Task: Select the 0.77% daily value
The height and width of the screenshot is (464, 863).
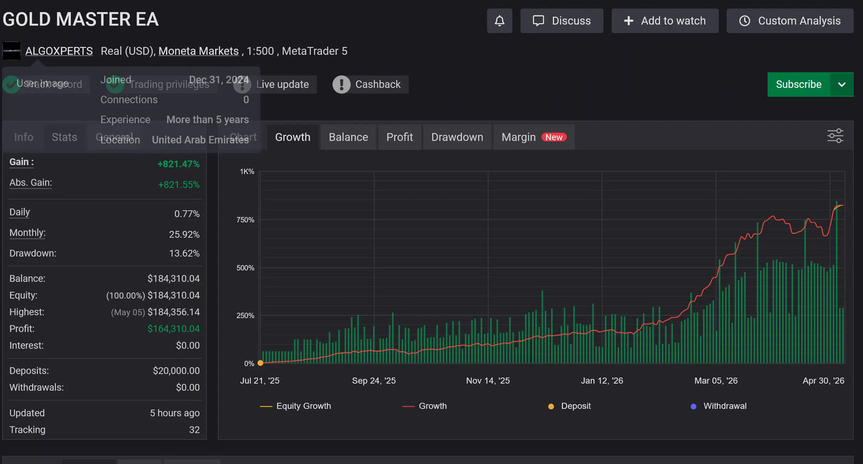Action: [x=187, y=214]
